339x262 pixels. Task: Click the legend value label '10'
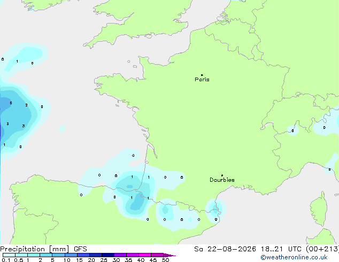[67, 260]
